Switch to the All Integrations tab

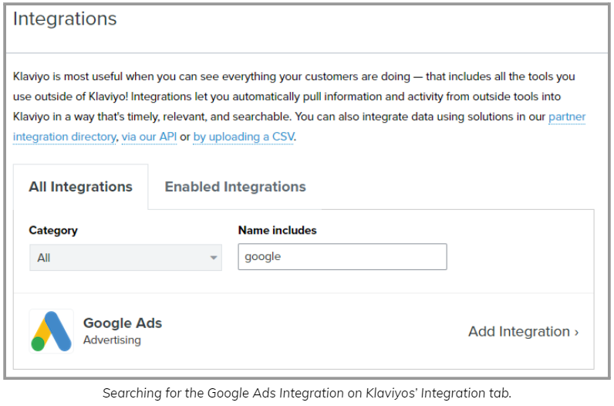pyautogui.click(x=81, y=187)
